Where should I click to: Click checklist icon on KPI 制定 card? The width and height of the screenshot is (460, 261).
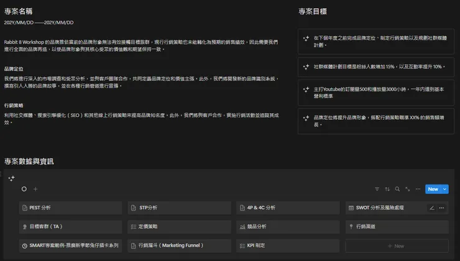click(x=242, y=245)
